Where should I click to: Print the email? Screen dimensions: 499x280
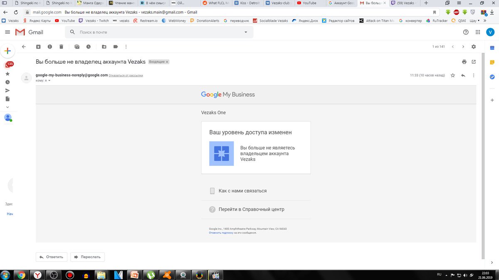pos(464,62)
